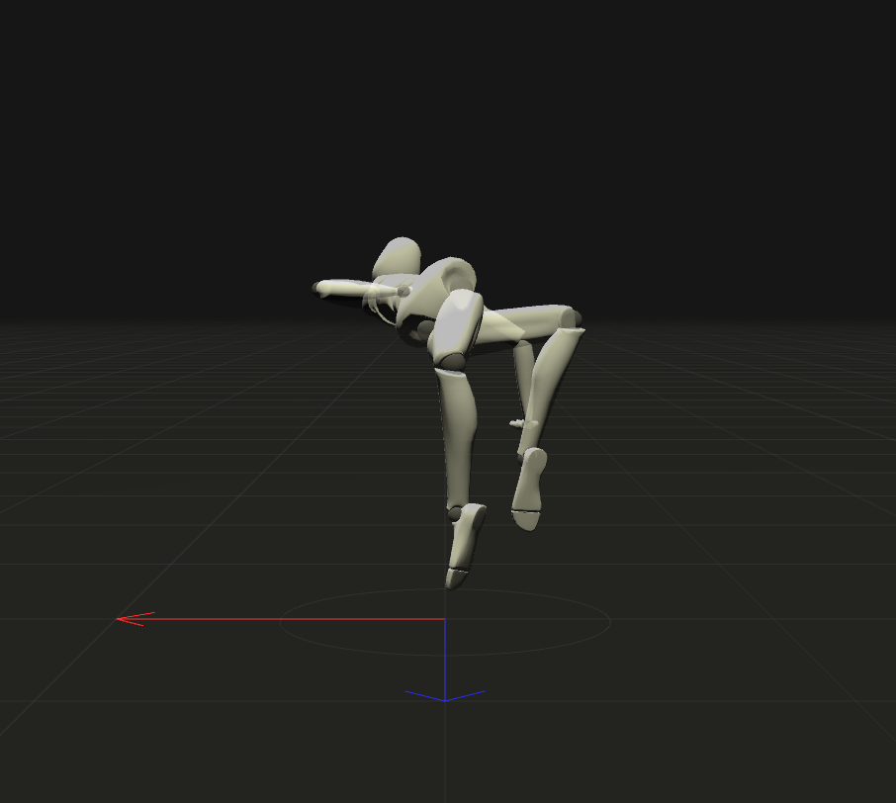The image size is (896, 803).
Task: Select the rotation ring on the floor
Action: click(445, 622)
